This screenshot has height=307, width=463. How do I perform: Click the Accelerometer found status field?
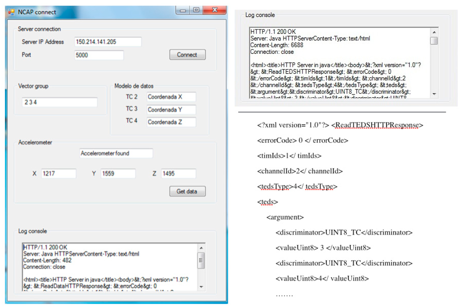pyautogui.click(x=116, y=153)
